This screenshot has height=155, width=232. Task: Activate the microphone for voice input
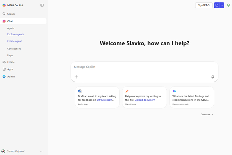213,77
